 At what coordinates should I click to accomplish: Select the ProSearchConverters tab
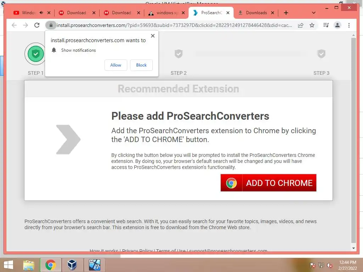[x=208, y=13]
